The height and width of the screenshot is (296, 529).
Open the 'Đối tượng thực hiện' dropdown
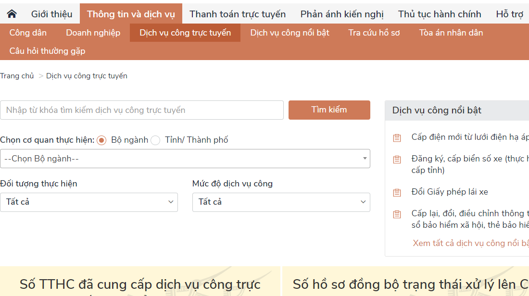[x=89, y=202]
